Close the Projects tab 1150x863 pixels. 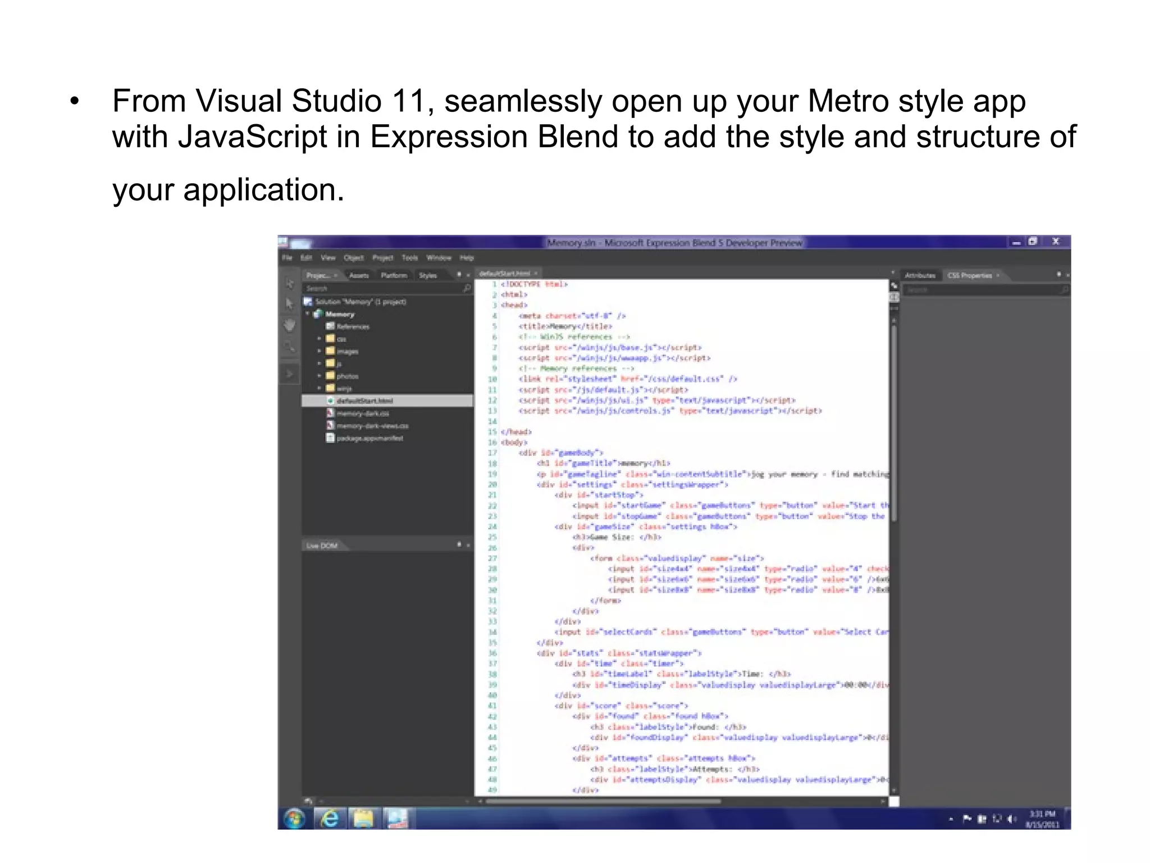pos(336,275)
